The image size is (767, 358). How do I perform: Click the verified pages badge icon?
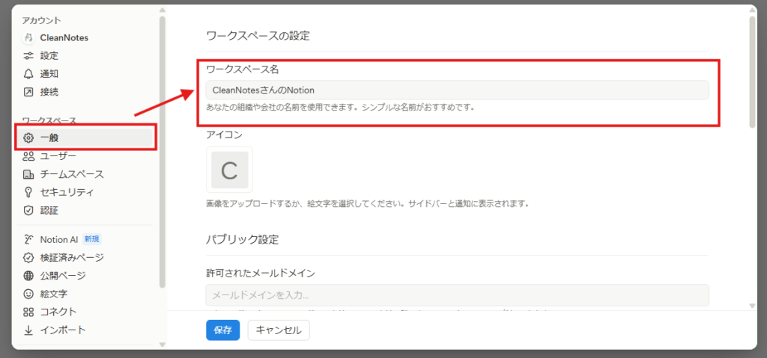pyautogui.click(x=28, y=257)
